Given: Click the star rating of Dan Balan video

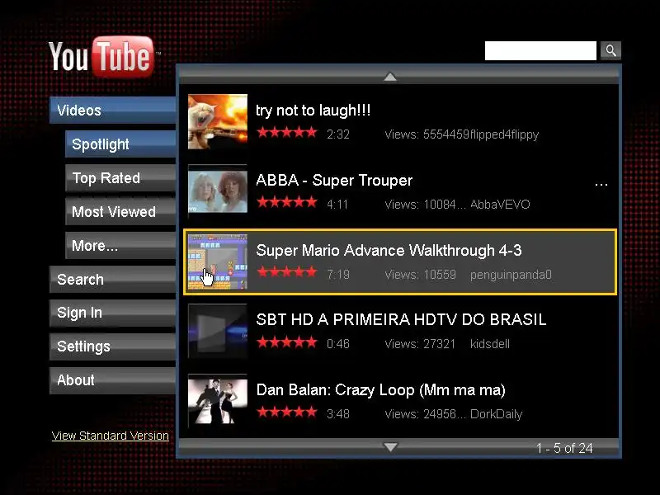Looking at the screenshot, I should 287,412.
